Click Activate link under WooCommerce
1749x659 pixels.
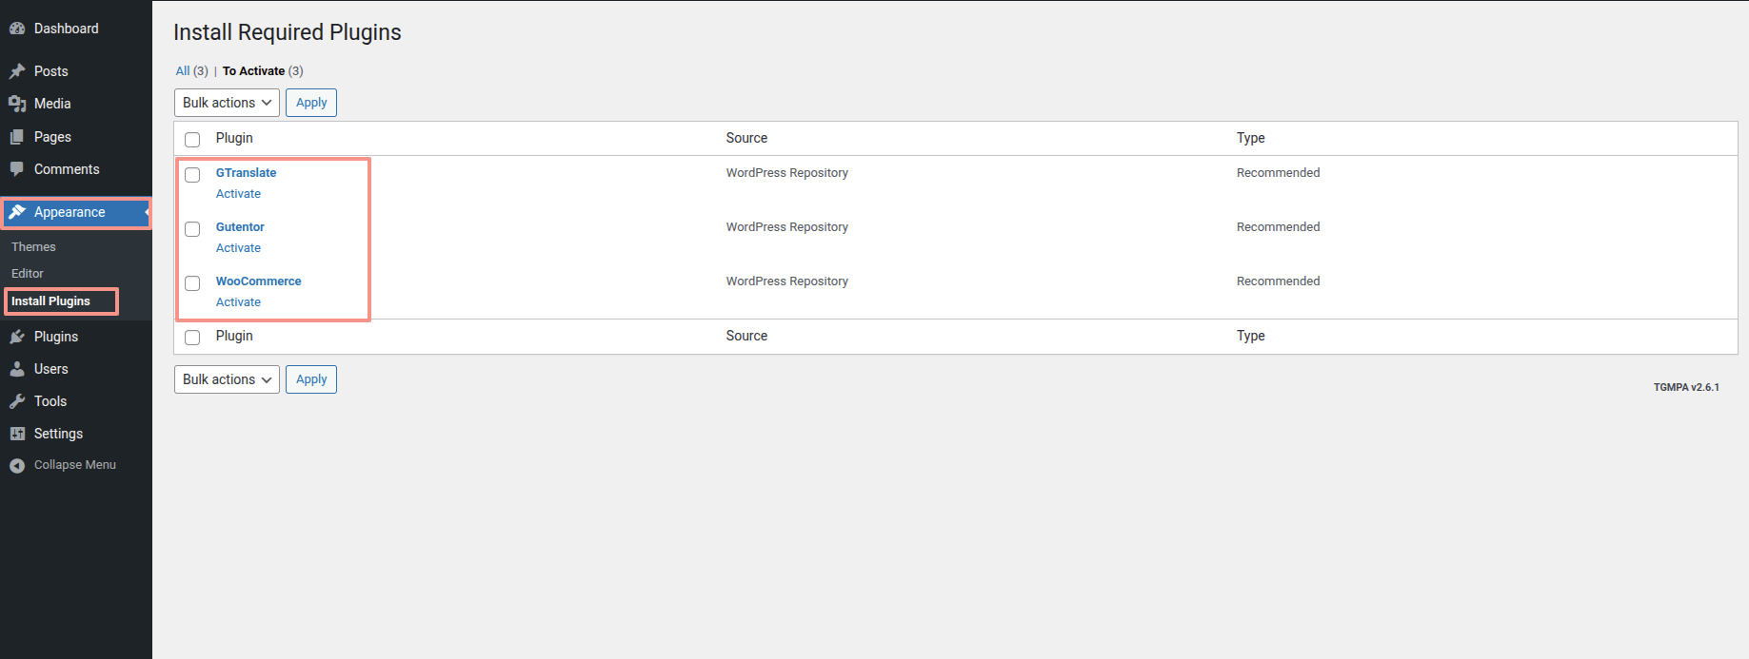(x=238, y=302)
